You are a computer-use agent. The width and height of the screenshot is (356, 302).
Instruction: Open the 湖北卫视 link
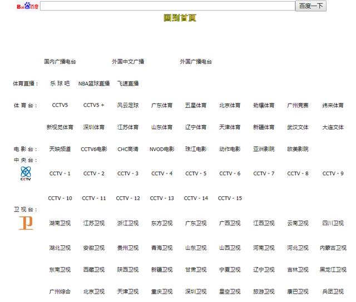click(x=60, y=247)
